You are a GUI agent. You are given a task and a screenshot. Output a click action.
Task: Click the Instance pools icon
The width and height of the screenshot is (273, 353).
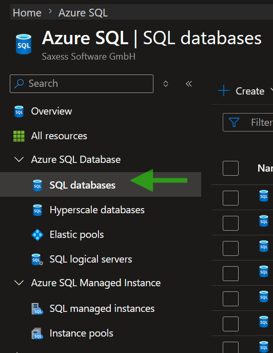[x=37, y=333]
